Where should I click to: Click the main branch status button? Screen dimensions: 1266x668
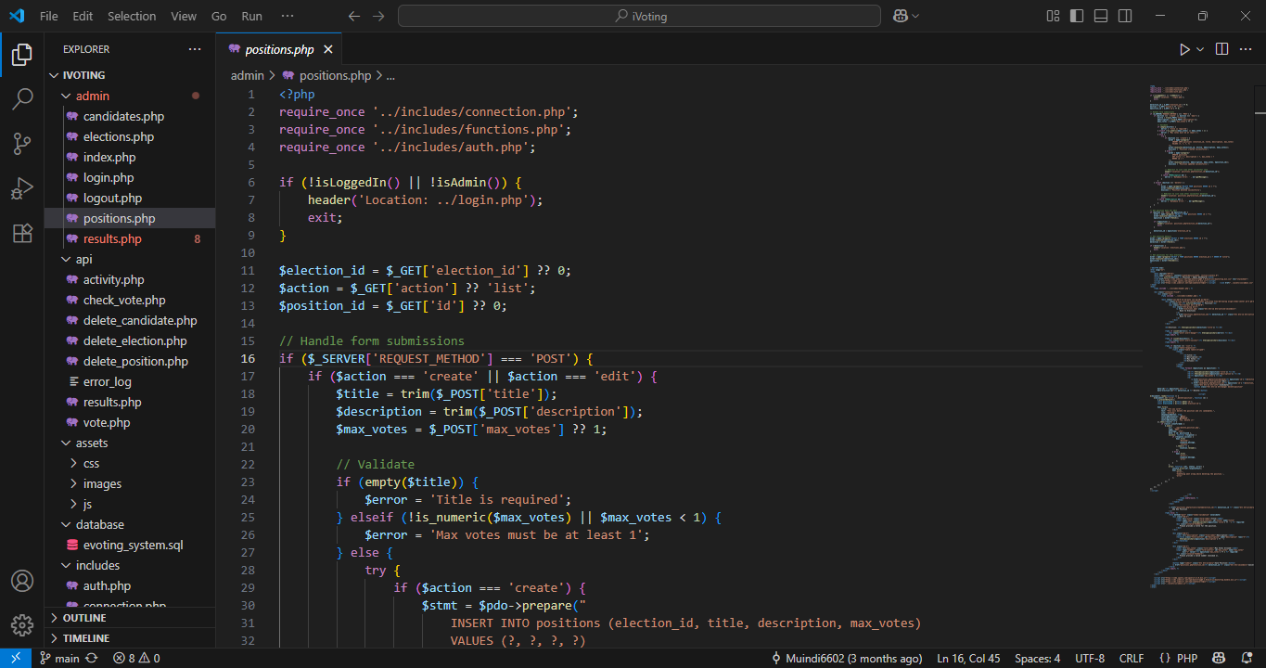60,658
